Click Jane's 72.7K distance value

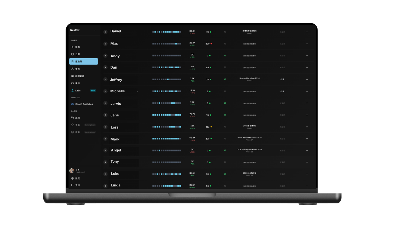click(192, 114)
